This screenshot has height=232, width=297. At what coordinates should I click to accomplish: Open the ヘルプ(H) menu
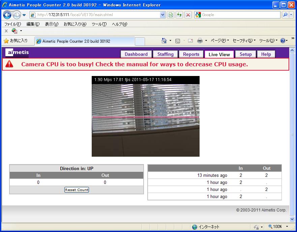click(119, 24)
